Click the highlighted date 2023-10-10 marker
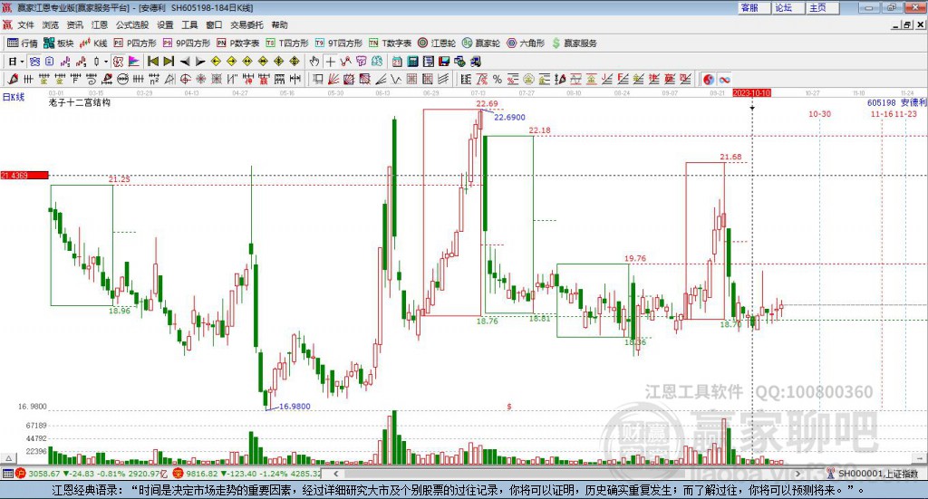The image size is (928, 499). point(751,93)
